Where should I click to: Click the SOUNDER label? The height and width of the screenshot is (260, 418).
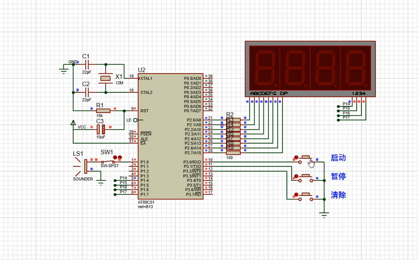click(x=83, y=179)
